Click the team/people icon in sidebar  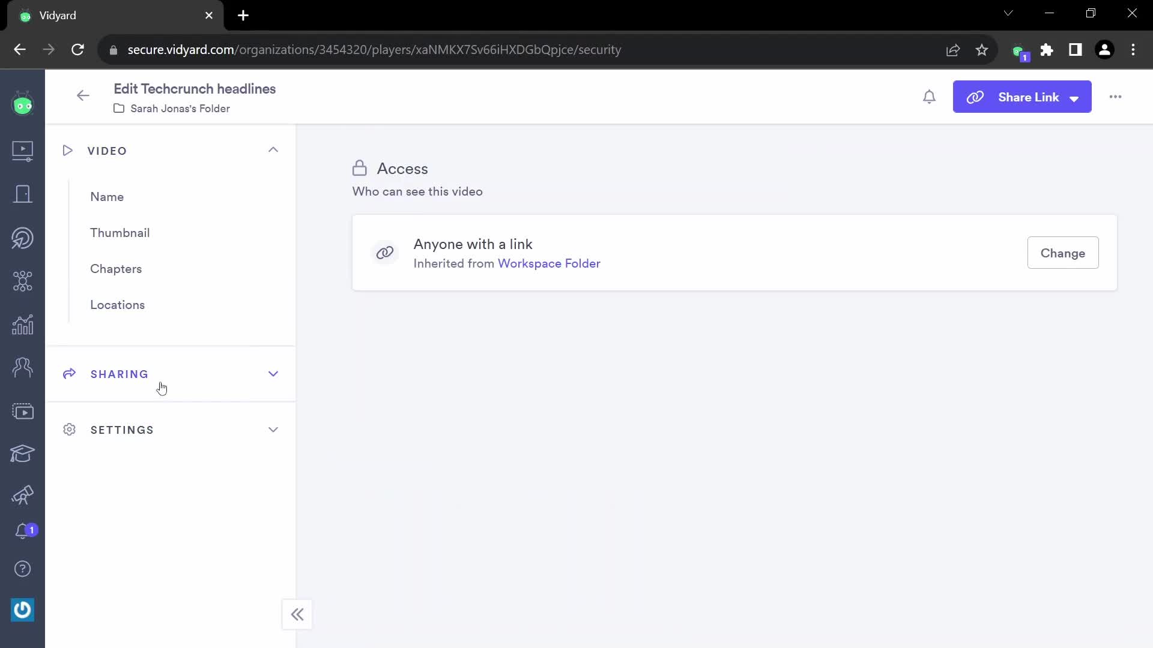pos(22,367)
